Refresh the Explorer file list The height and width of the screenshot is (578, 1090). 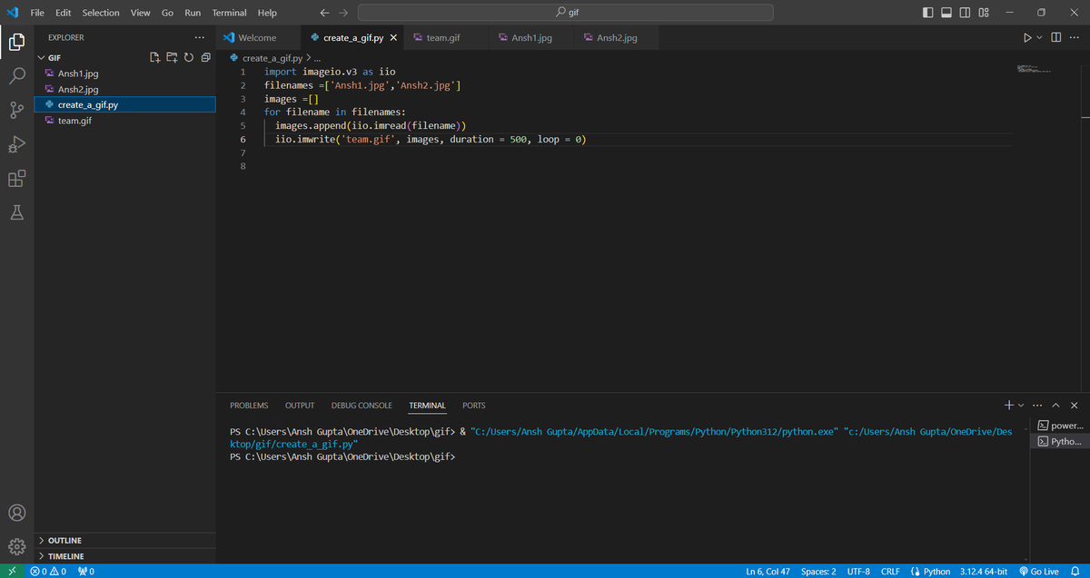[188, 57]
